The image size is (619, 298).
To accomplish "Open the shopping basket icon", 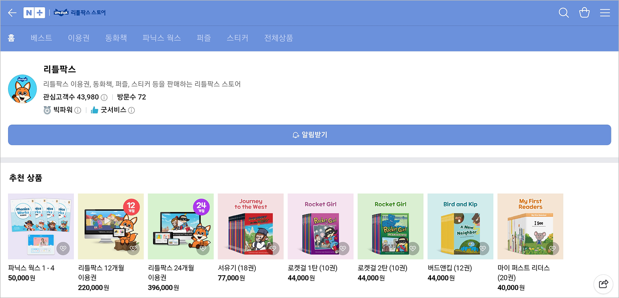I will (584, 13).
